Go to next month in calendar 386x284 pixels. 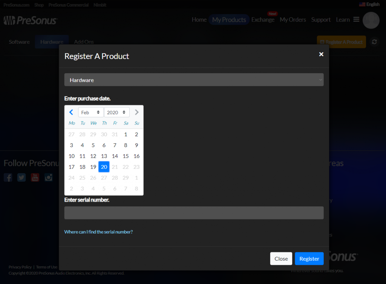tap(136, 112)
